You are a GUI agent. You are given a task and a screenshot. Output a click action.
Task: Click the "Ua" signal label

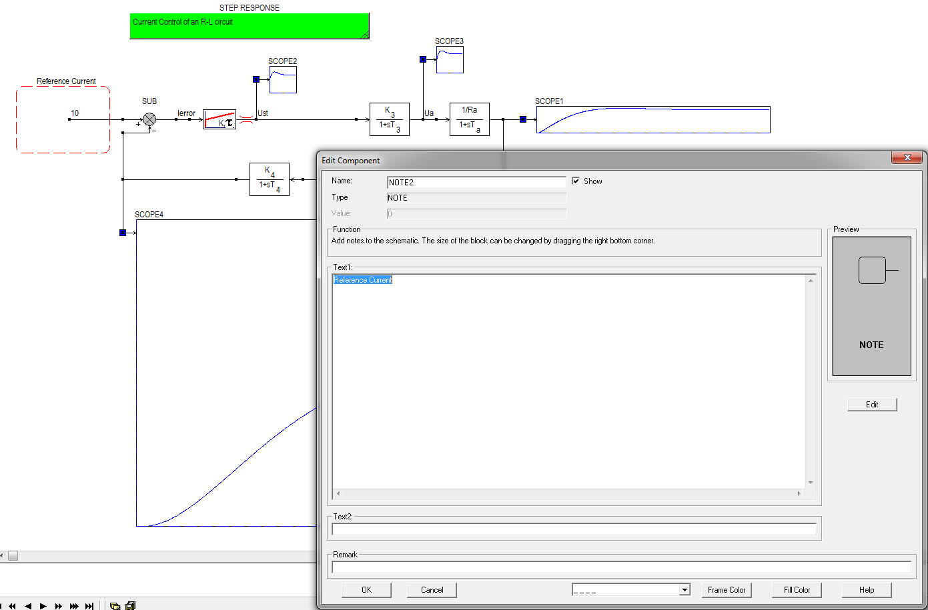pyautogui.click(x=429, y=113)
